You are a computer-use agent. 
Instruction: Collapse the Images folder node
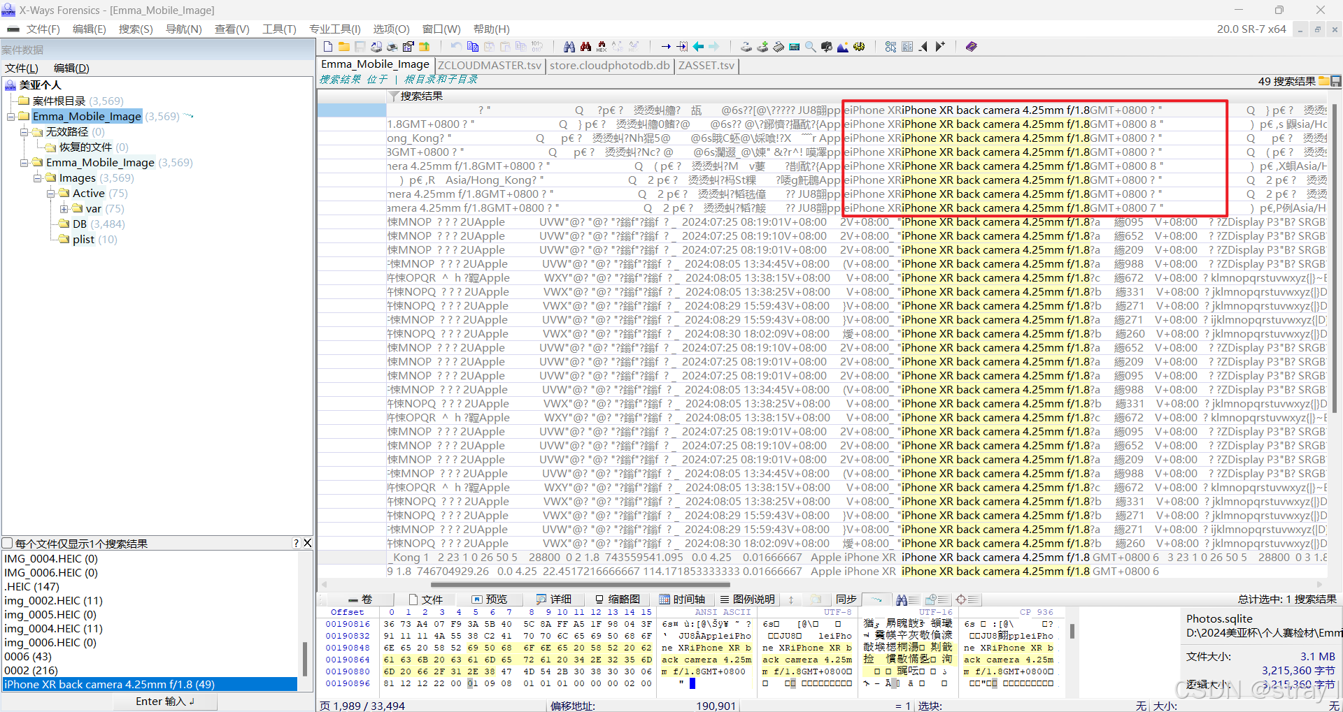click(38, 178)
